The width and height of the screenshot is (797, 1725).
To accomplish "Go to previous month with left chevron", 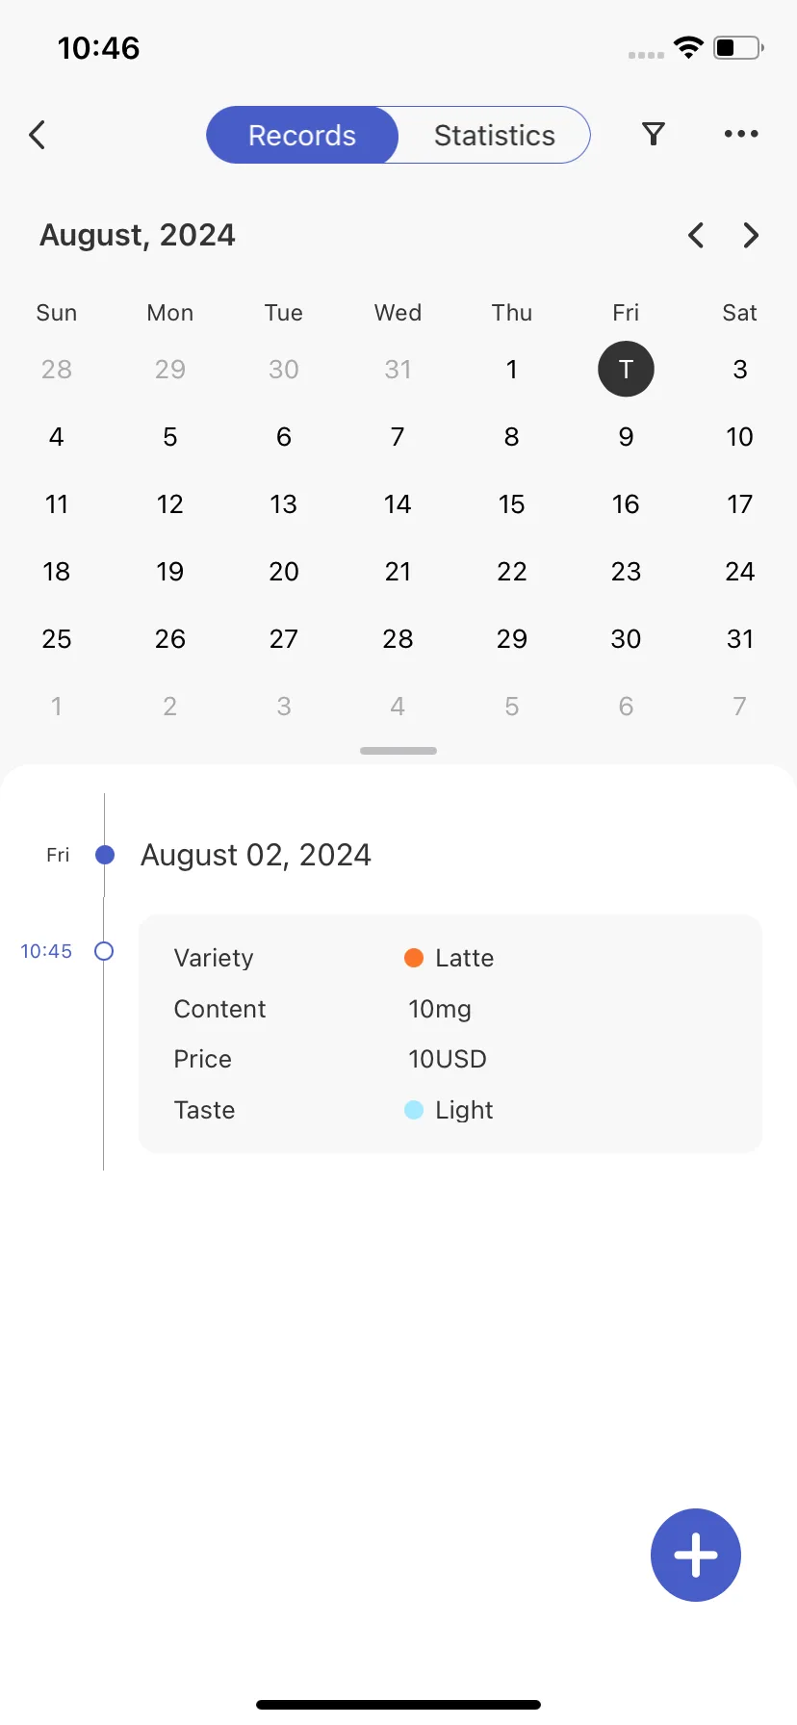I will (696, 235).
